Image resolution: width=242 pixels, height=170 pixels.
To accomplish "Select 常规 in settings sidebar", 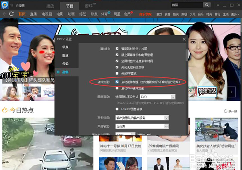I will (x=65, y=48).
